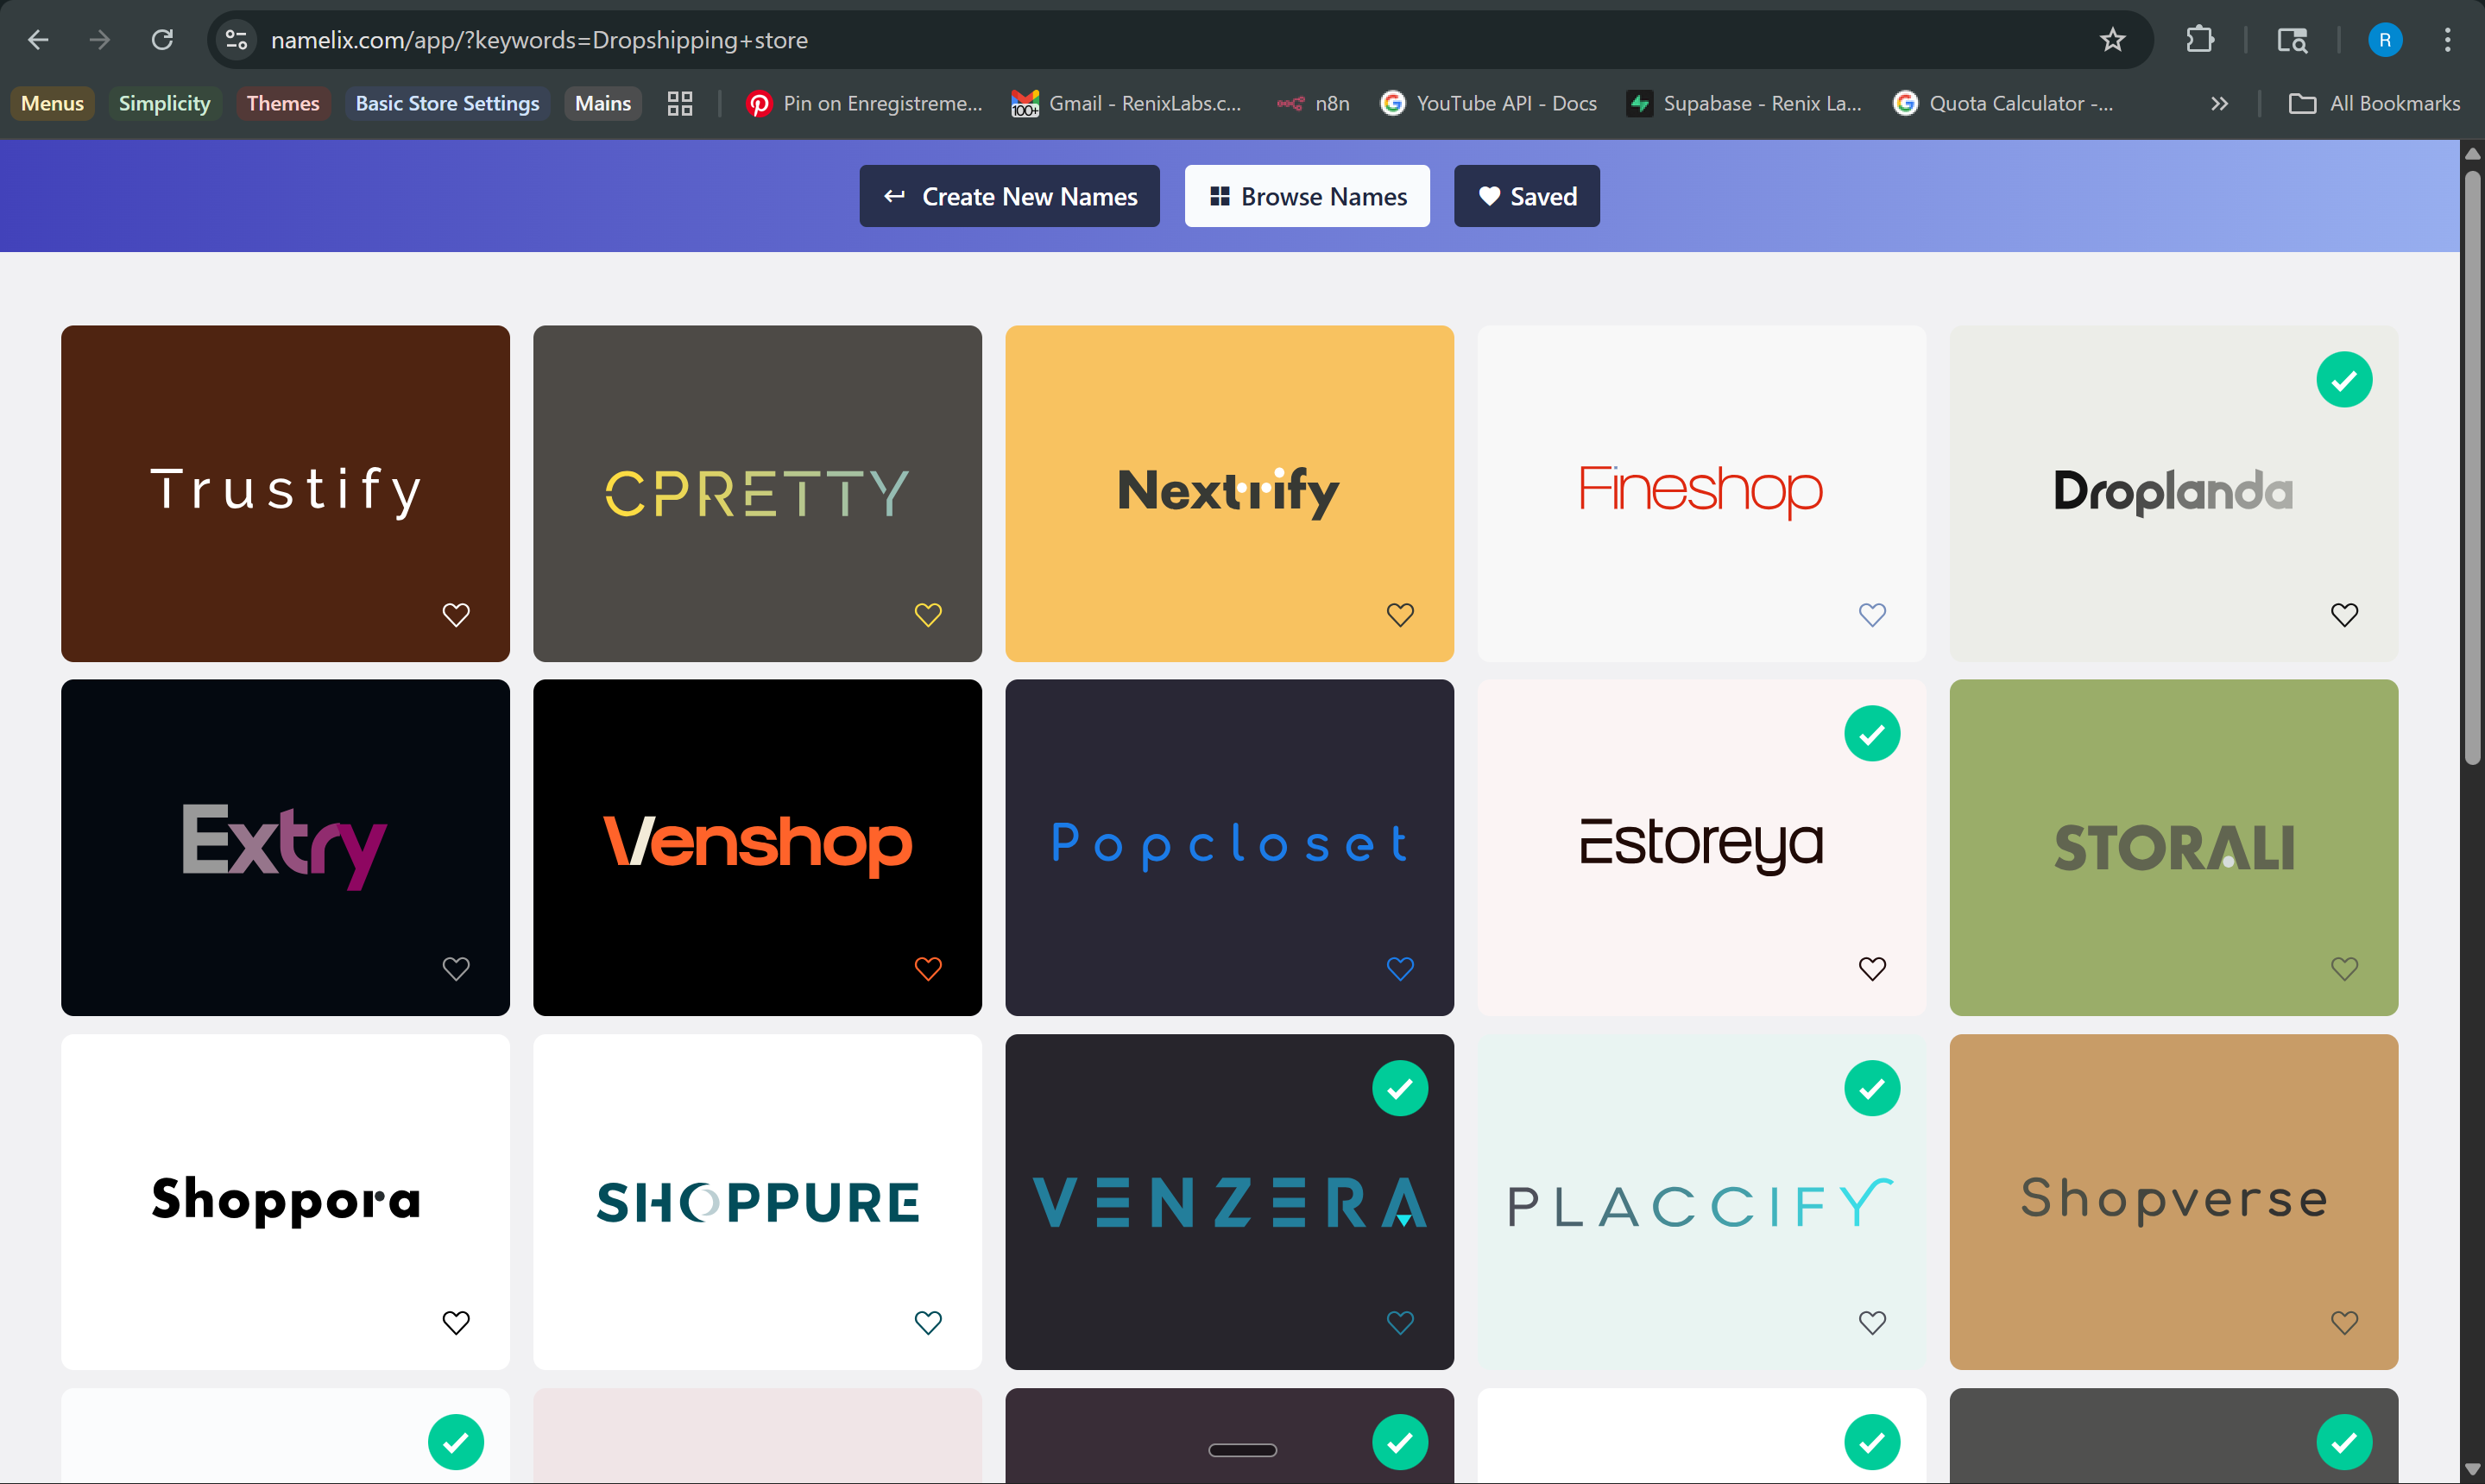Open the Saved names page
The height and width of the screenshot is (1484, 2485).
(1526, 196)
